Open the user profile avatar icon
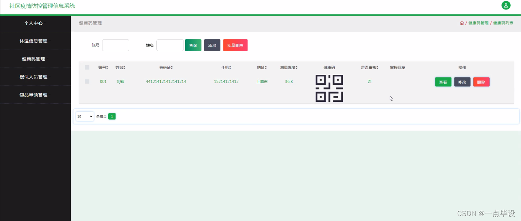Screen dimensions: 521x221 (506, 5)
